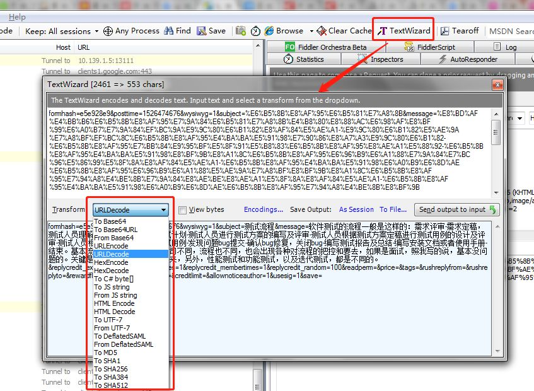The image size is (534, 391).
Task: Select HTML Encode option
Action: (131, 303)
